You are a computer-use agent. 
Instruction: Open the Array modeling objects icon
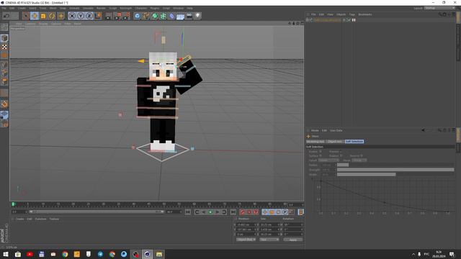pyautogui.click(x=164, y=16)
